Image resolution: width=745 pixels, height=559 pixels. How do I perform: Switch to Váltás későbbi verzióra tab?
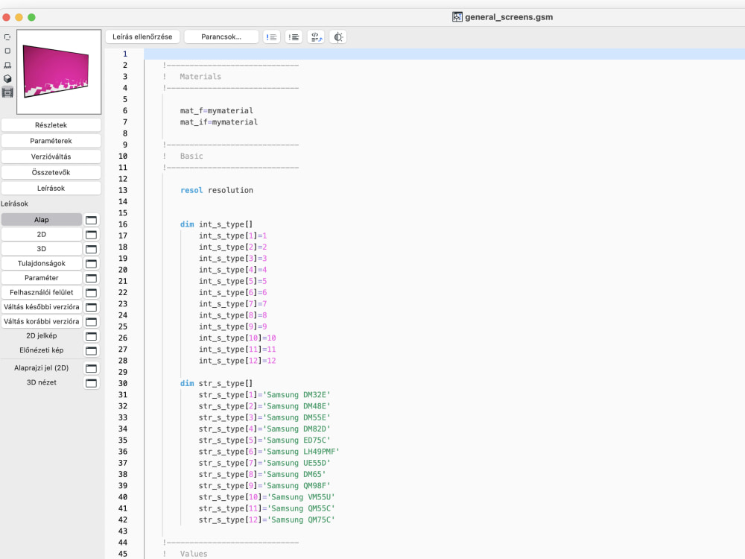[41, 306]
